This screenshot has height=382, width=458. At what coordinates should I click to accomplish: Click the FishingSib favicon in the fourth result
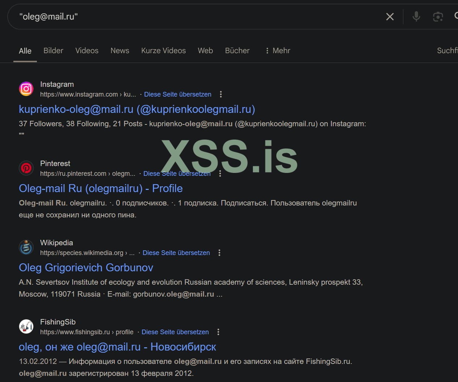click(x=26, y=326)
